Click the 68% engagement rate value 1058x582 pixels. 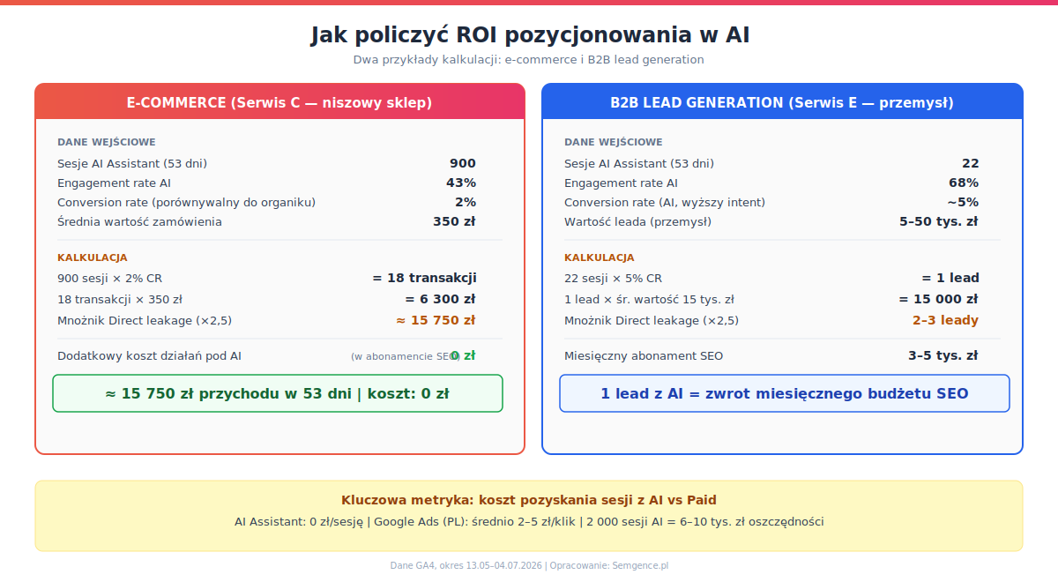coord(963,183)
